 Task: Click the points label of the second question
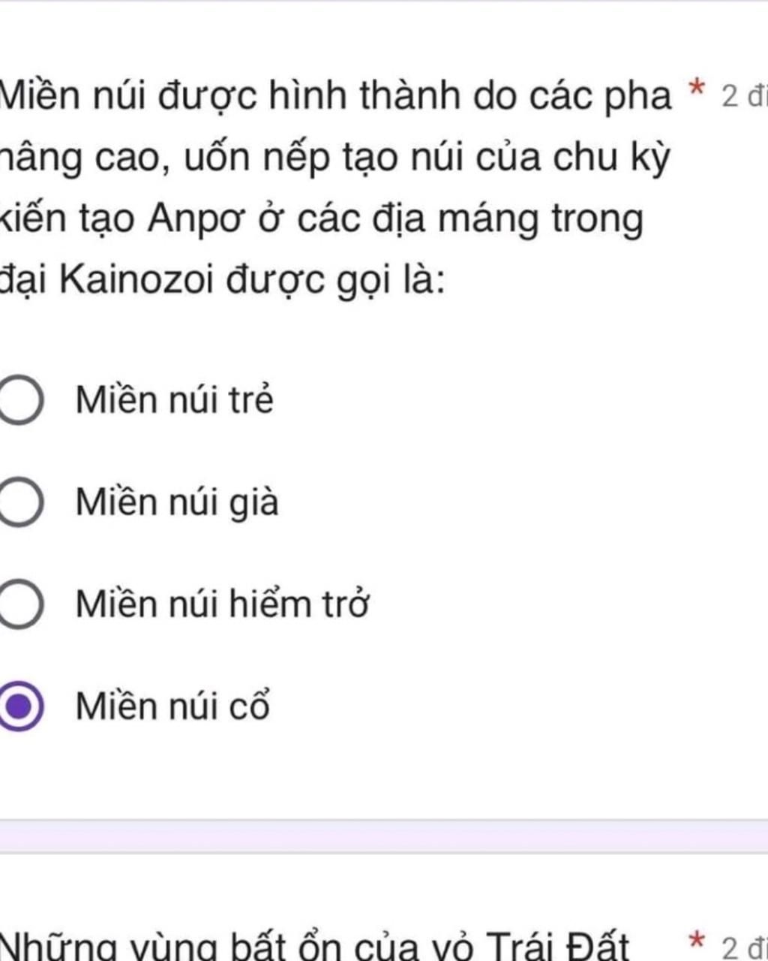(x=742, y=946)
